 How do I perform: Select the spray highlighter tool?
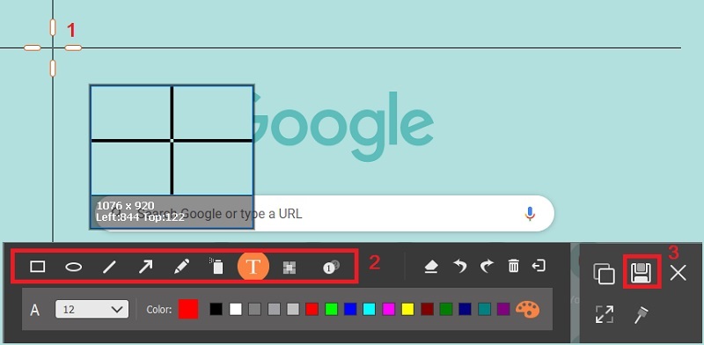(216, 267)
